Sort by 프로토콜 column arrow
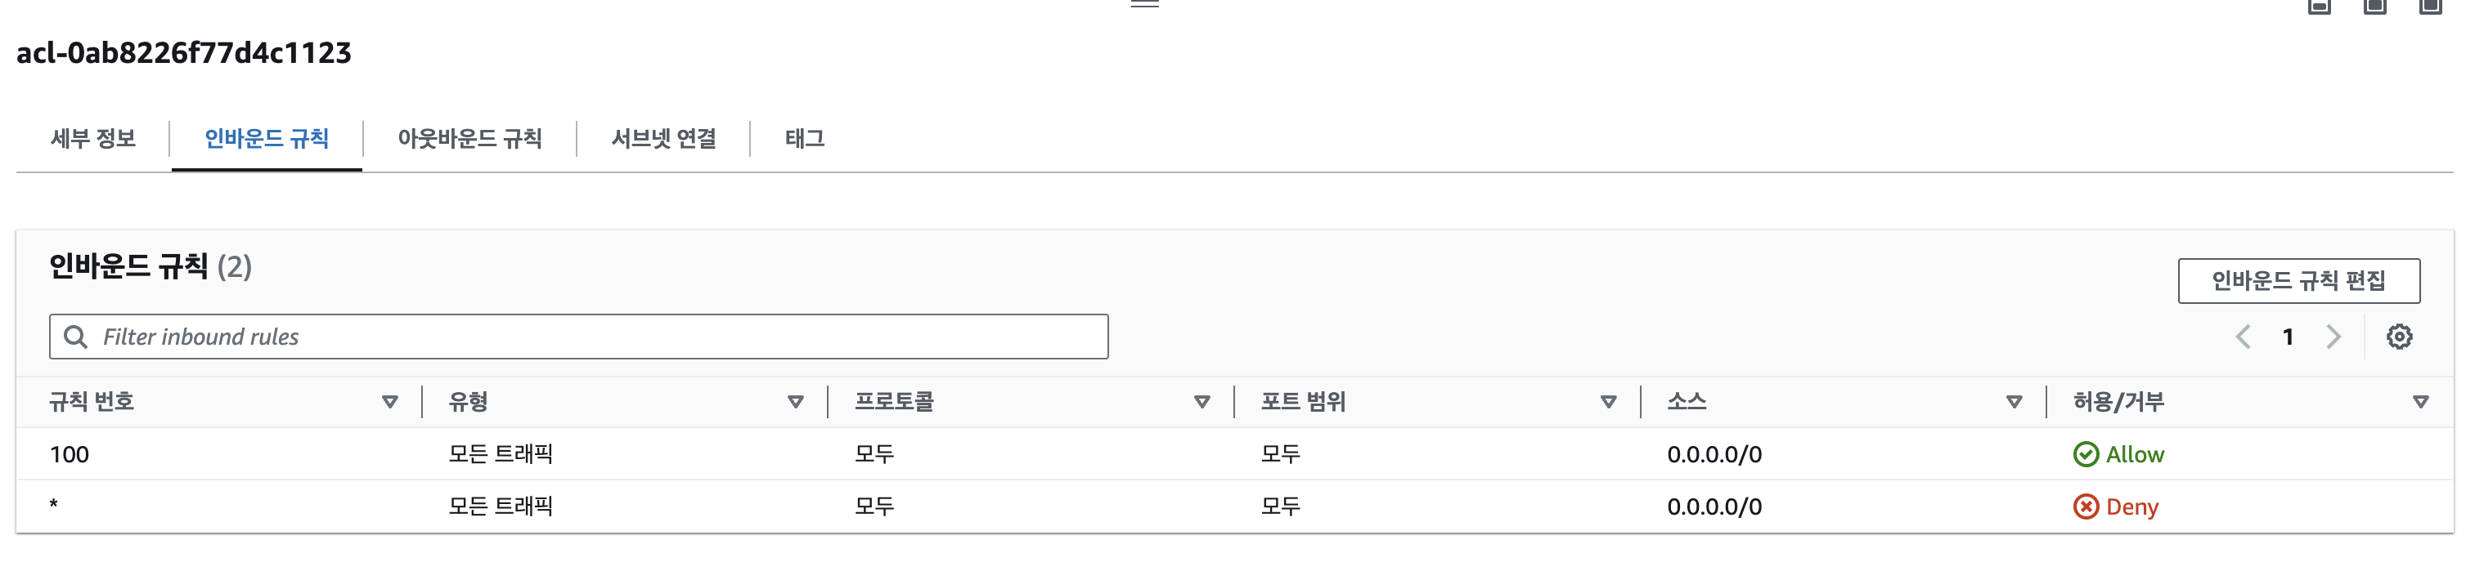The image size is (2475, 580). 1202,403
